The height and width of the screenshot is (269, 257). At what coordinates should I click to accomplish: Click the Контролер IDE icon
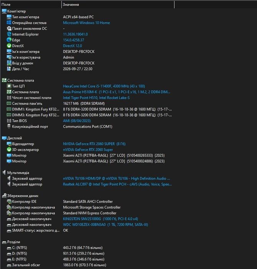pos(9,201)
